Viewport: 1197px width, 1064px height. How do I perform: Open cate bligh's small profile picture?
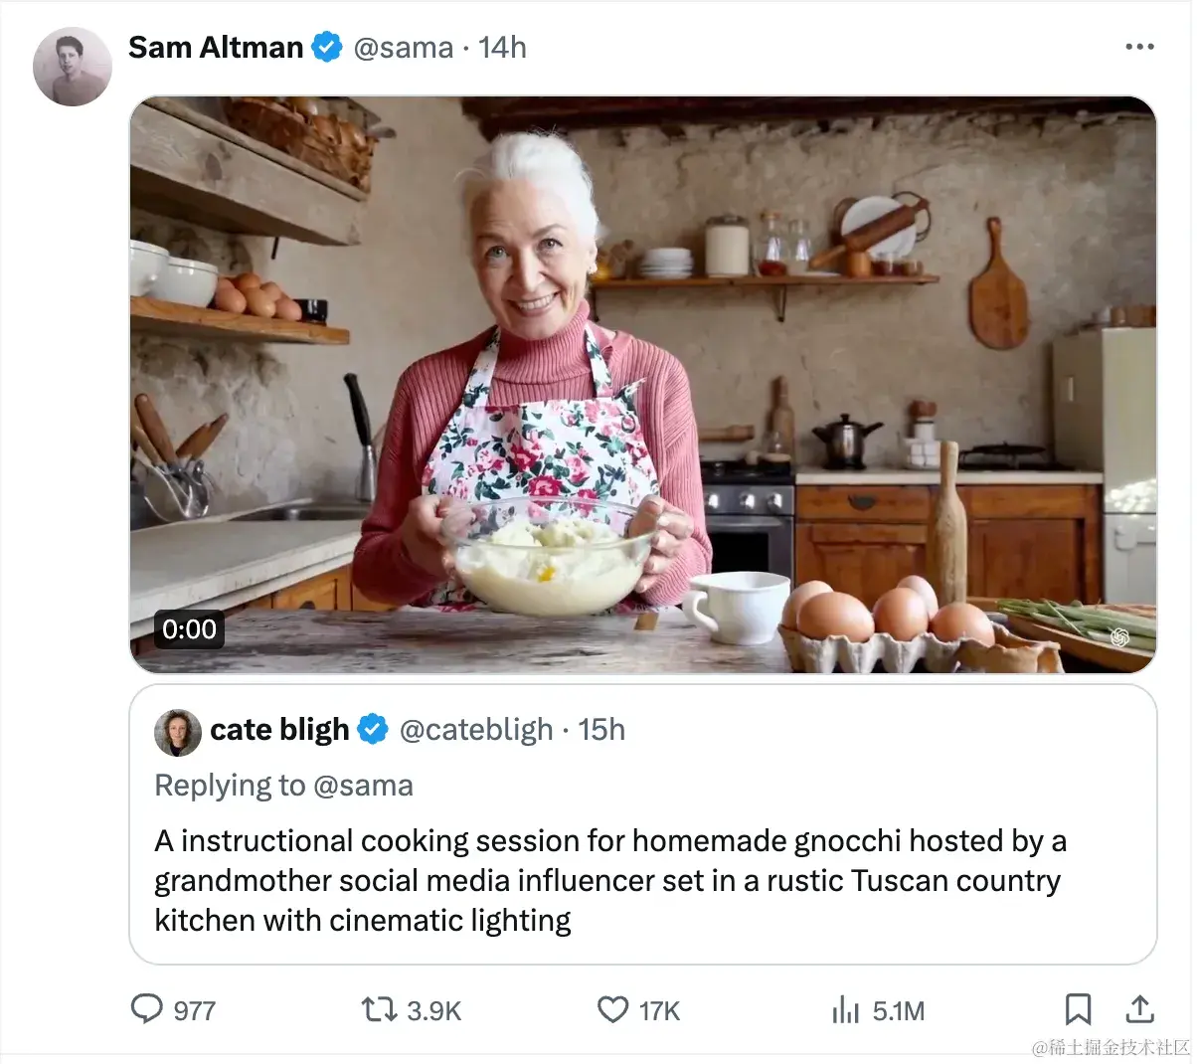click(178, 733)
